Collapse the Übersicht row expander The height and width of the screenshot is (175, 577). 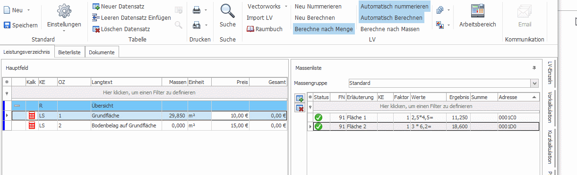coord(17,106)
